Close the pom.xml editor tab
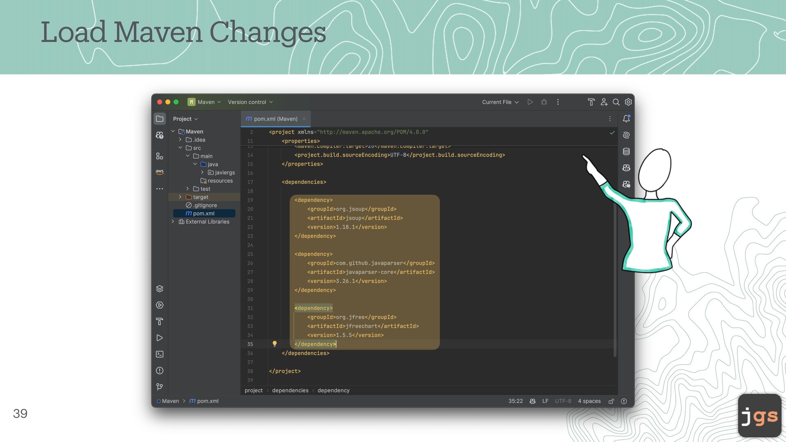Image resolution: width=786 pixels, height=442 pixels. (304, 119)
